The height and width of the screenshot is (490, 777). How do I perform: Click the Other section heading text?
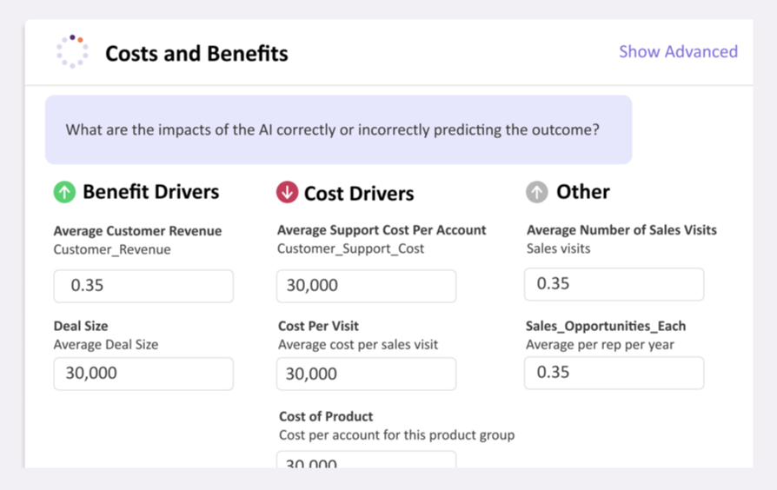pos(582,192)
